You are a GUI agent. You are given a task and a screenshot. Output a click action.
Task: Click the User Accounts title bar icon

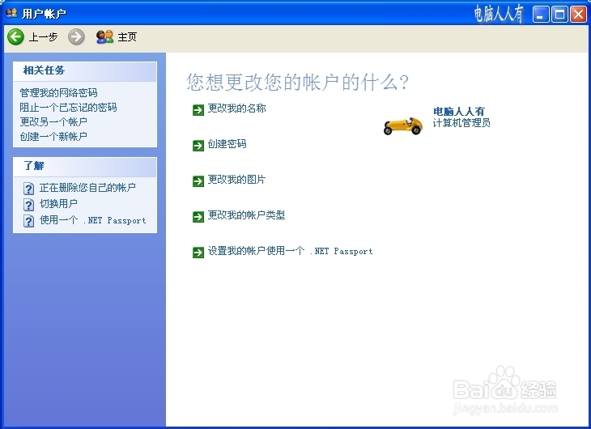[x=11, y=13]
